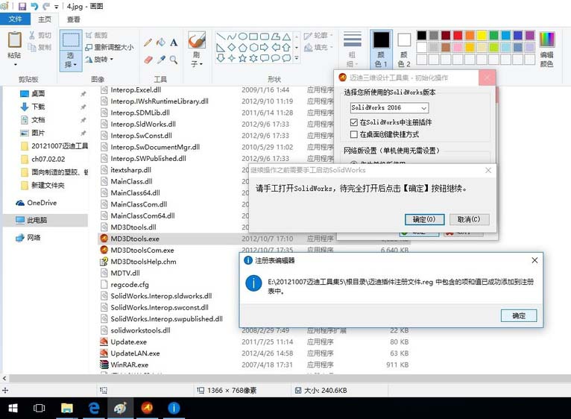Set Color 2 (颜色2) as active
Image resolution: width=571 pixels, height=419 pixels.
[x=404, y=49]
